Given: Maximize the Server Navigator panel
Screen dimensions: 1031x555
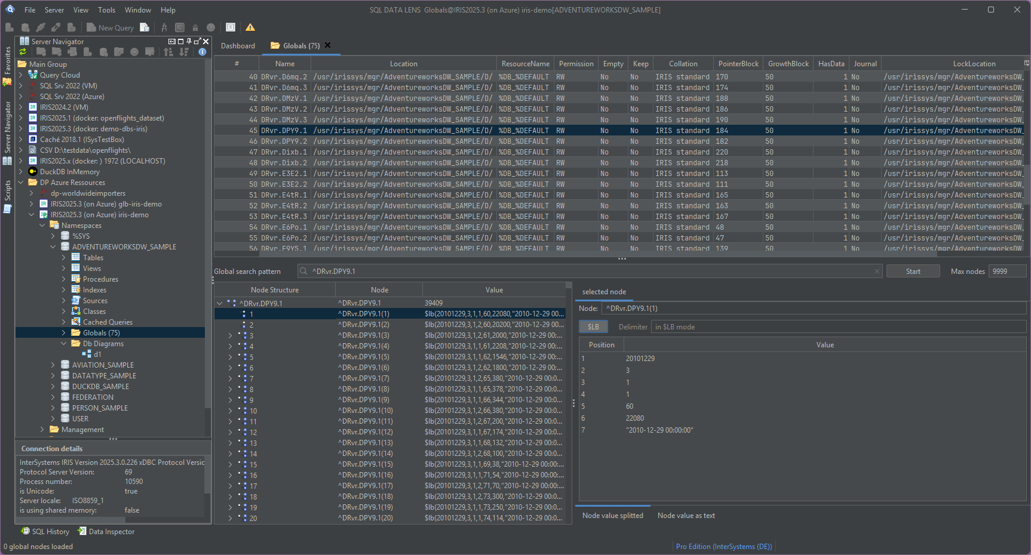Looking at the screenshot, I should pyautogui.click(x=180, y=41).
